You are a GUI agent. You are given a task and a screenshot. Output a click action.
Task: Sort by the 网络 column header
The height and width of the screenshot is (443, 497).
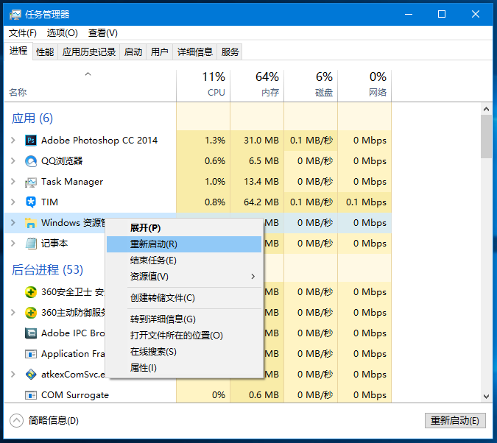[364, 85]
